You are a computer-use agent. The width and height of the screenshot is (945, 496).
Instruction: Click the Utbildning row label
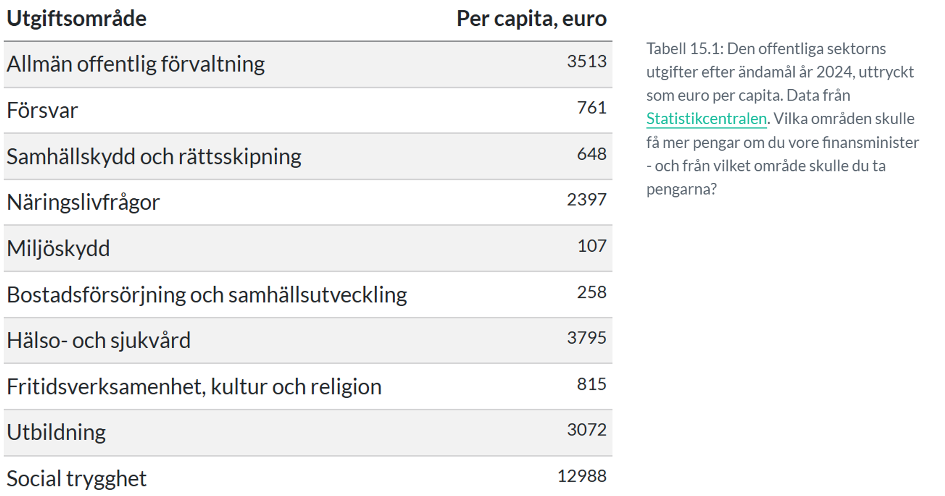56,432
